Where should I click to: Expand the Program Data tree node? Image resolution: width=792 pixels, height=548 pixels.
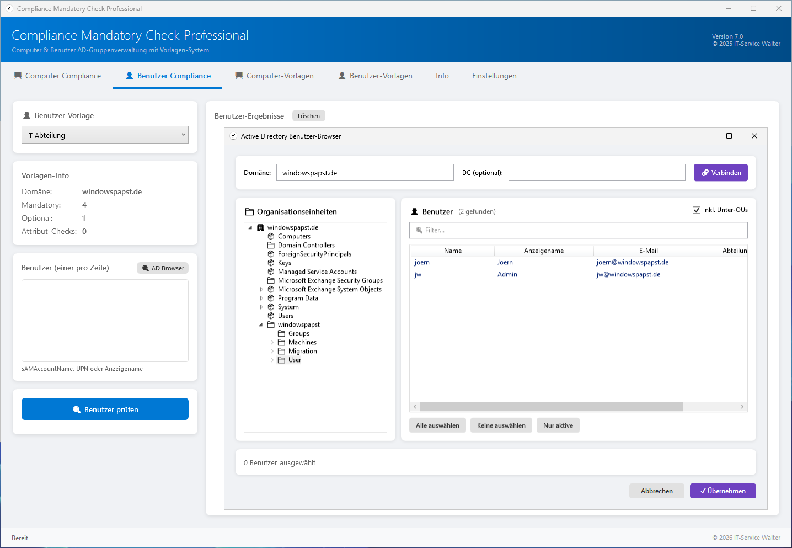(x=261, y=298)
